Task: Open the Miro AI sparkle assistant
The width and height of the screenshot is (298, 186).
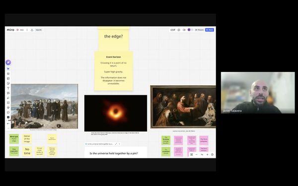Action: pyautogui.click(x=8, y=62)
